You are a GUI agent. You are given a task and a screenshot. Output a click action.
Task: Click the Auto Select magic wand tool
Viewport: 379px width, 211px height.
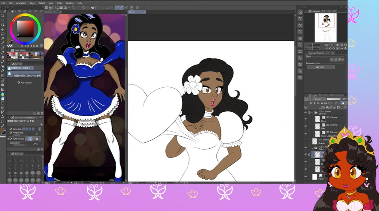point(3,38)
